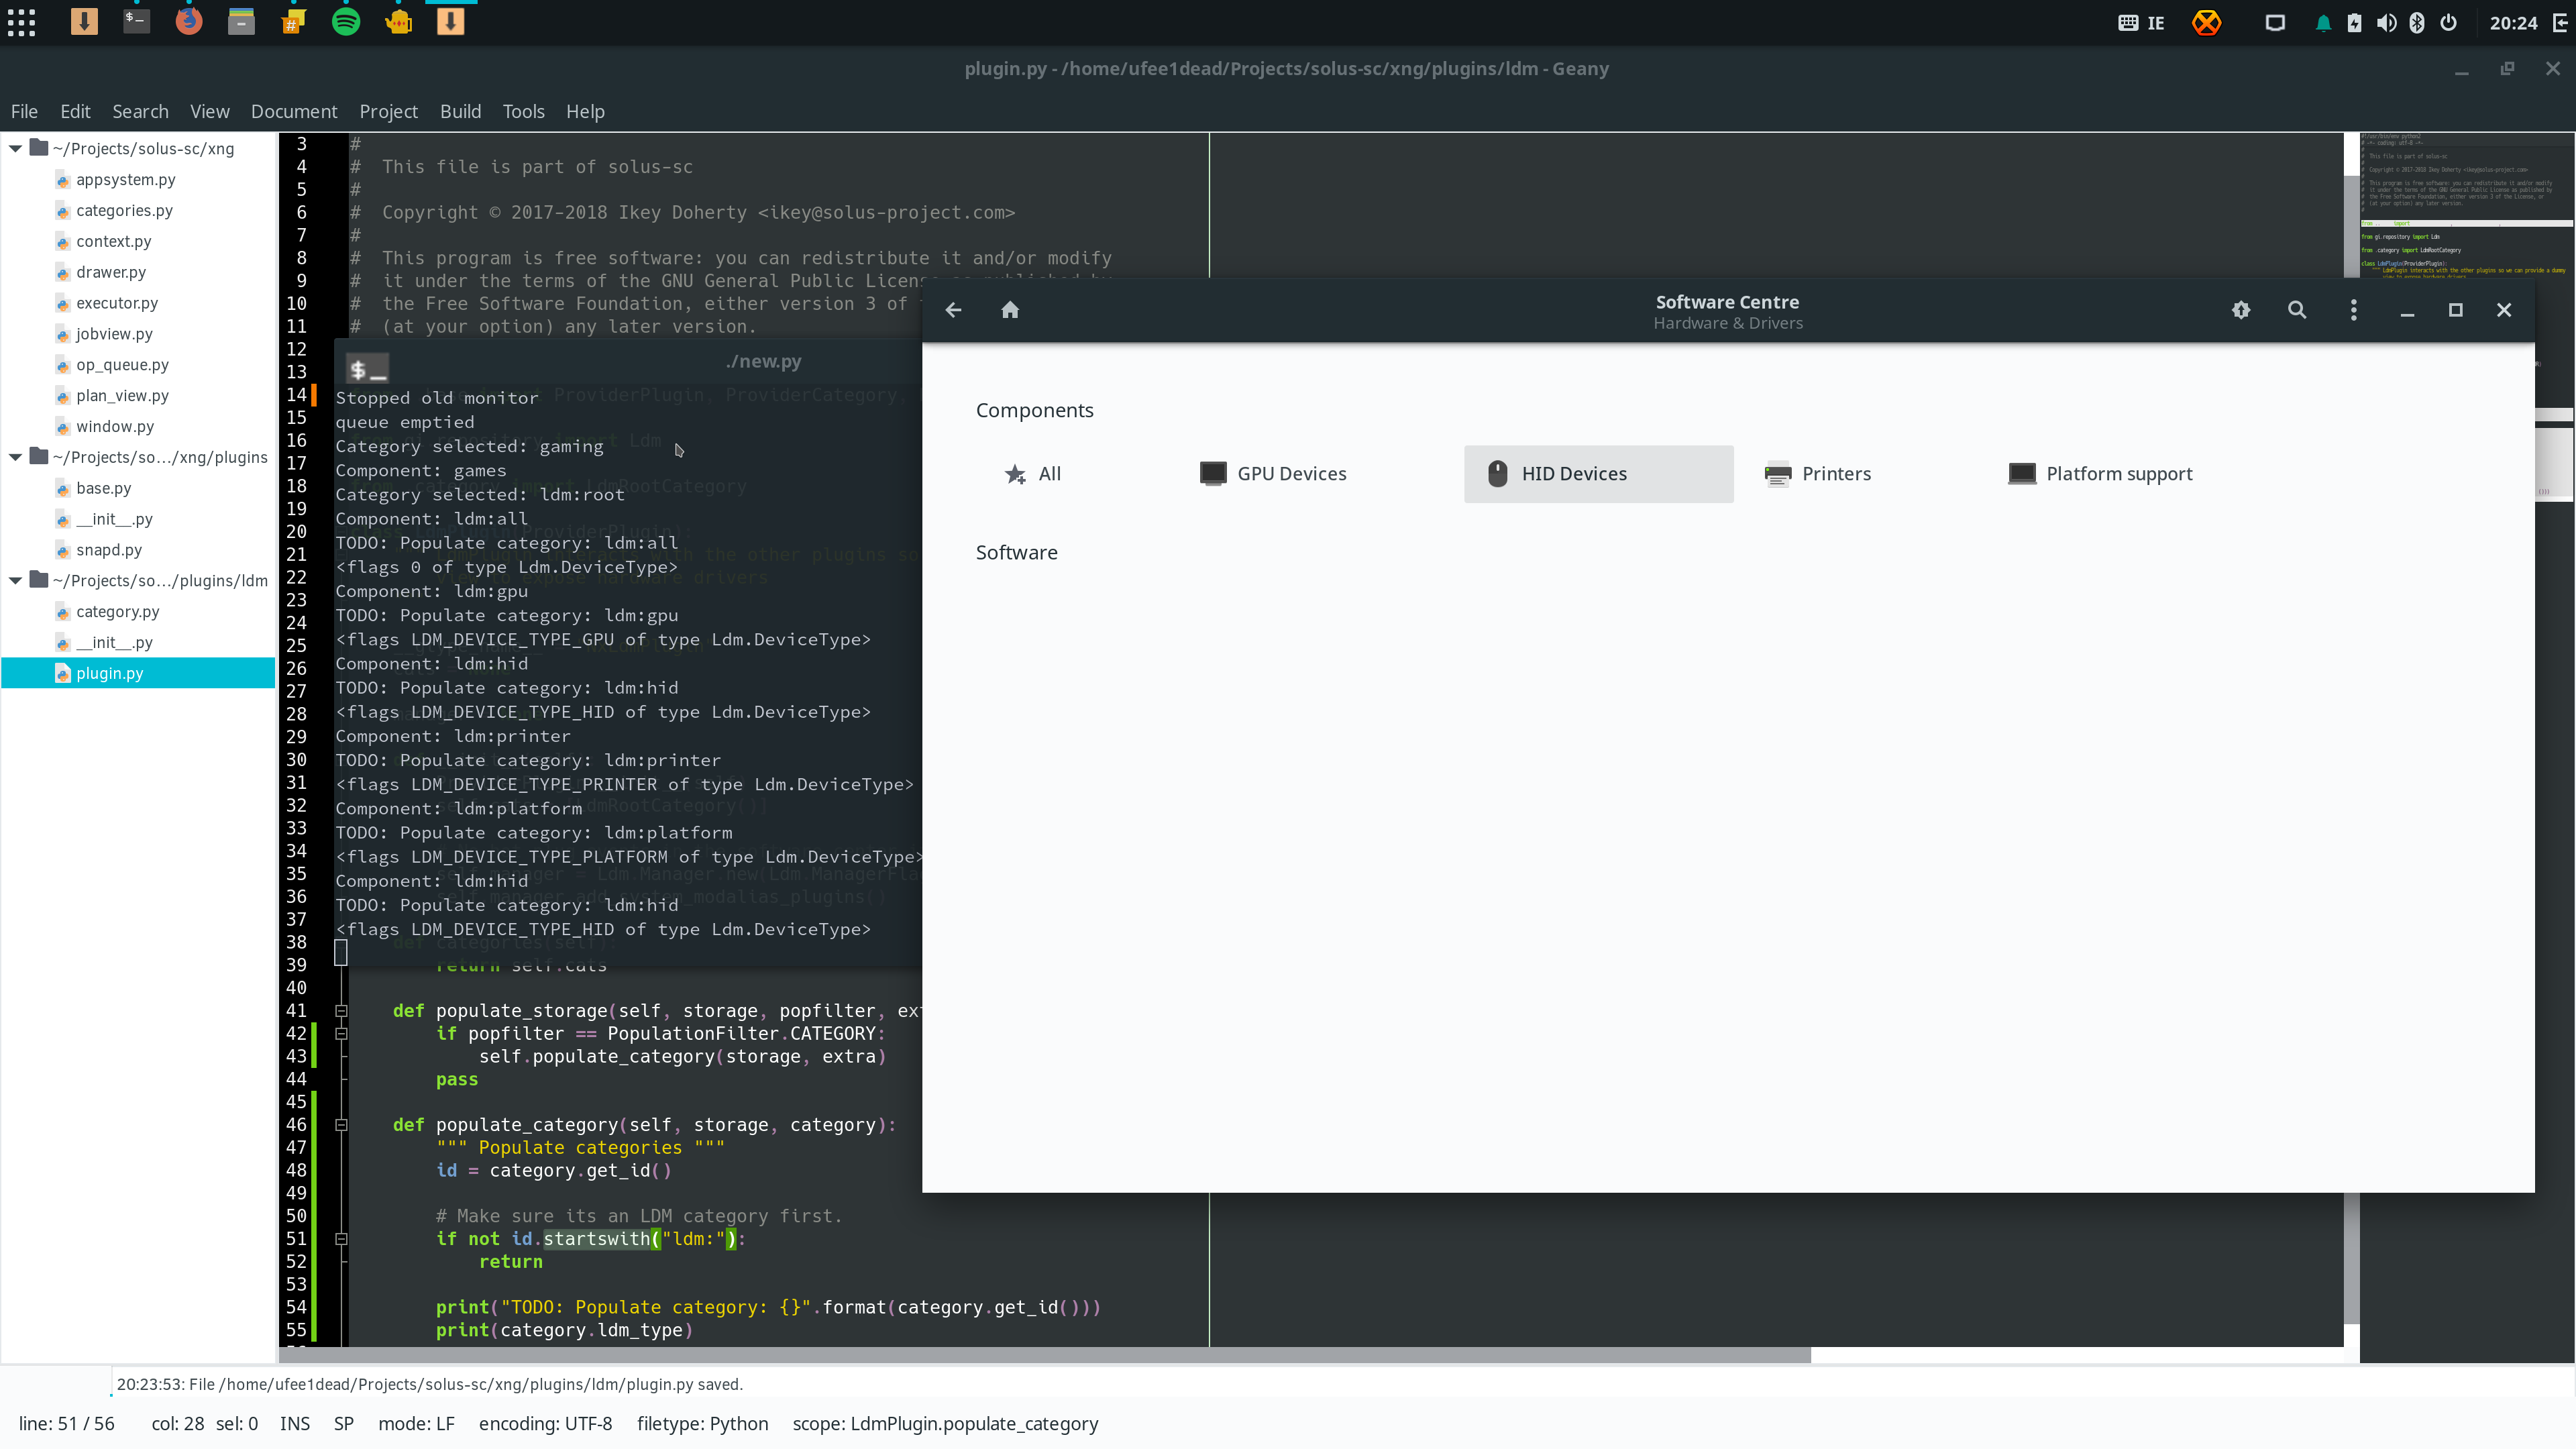Click the orange hexagon tray icon
Viewport: 2576px width, 1449px height.
[x=2207, y=22]
